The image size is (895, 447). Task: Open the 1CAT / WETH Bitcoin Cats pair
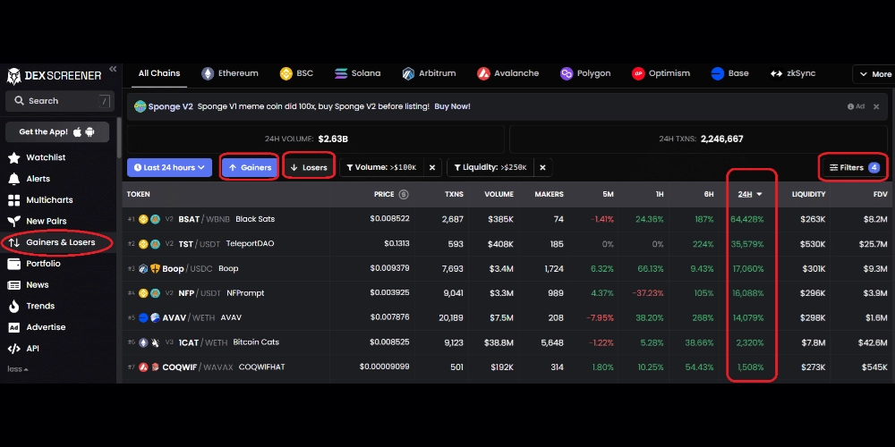pyautogui.click(x=508, y=342)
